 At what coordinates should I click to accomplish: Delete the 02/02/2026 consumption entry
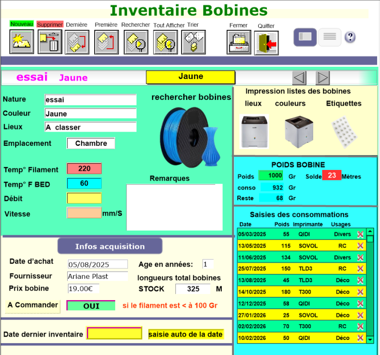tap(361, 327)
